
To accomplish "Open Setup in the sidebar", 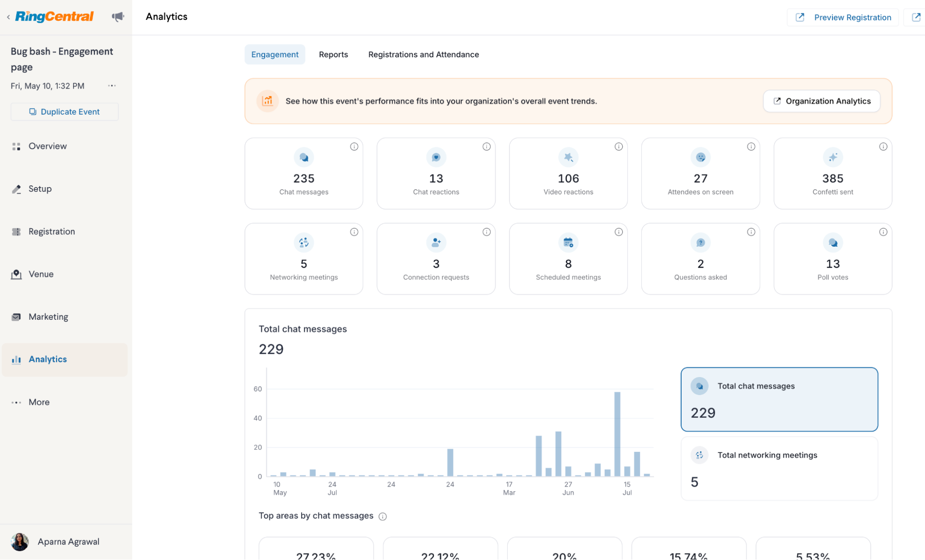I will pos(65,189).
